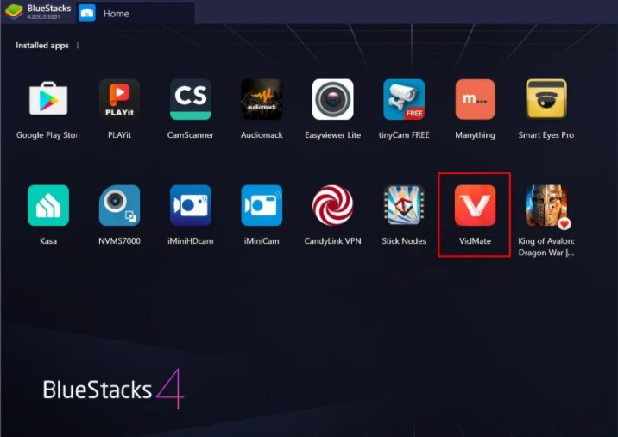Screen dimensions: 618x437
Task: Open the Installed apps options menu
Action: (78, 46)
